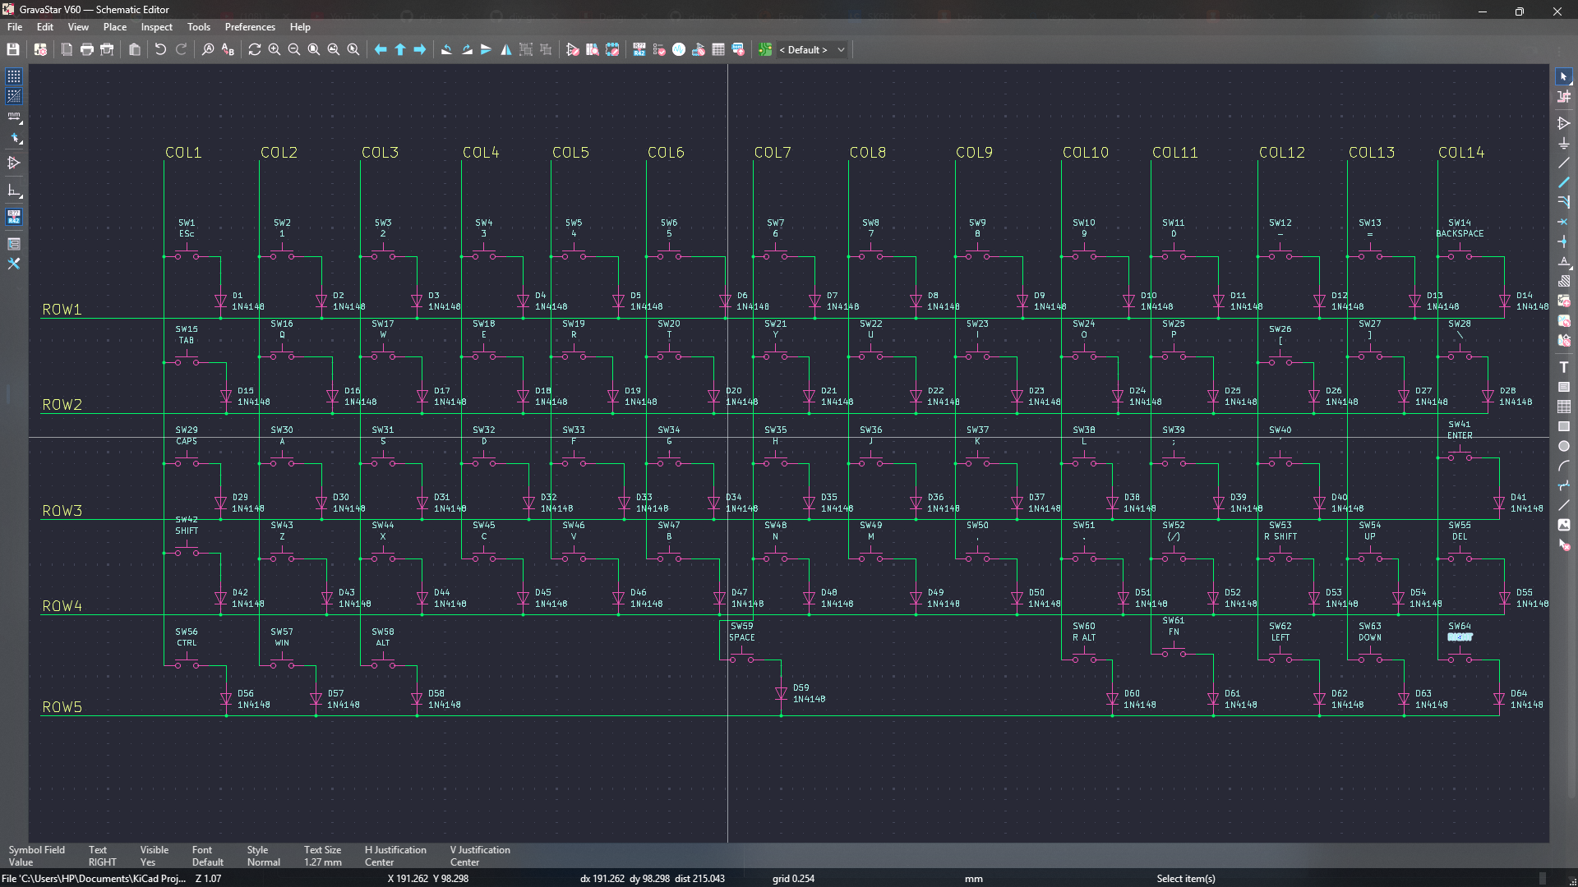Switch to PCB editor icon

(x=765, y=49)
